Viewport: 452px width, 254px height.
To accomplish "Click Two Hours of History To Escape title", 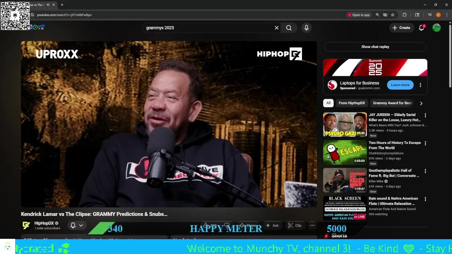I will [x=395, y=145].
